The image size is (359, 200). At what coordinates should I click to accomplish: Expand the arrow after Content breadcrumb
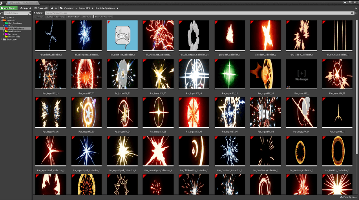[76, 8]
